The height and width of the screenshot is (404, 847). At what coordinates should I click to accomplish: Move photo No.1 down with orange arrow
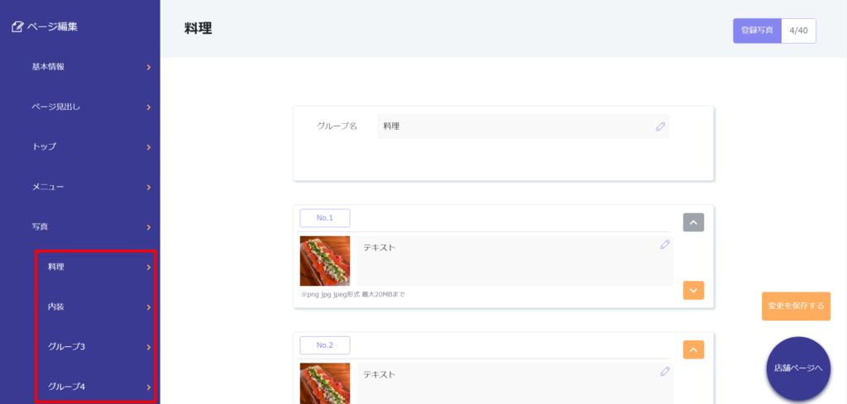pyautogui.click(x=693, y=290)
